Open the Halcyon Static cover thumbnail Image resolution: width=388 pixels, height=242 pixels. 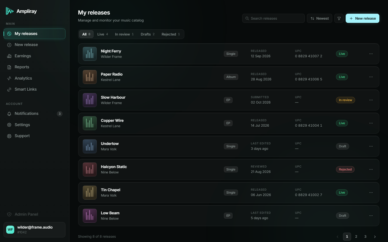90,169
